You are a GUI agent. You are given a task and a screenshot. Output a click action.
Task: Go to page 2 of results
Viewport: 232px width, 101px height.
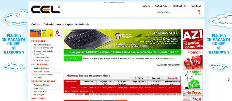92,94
